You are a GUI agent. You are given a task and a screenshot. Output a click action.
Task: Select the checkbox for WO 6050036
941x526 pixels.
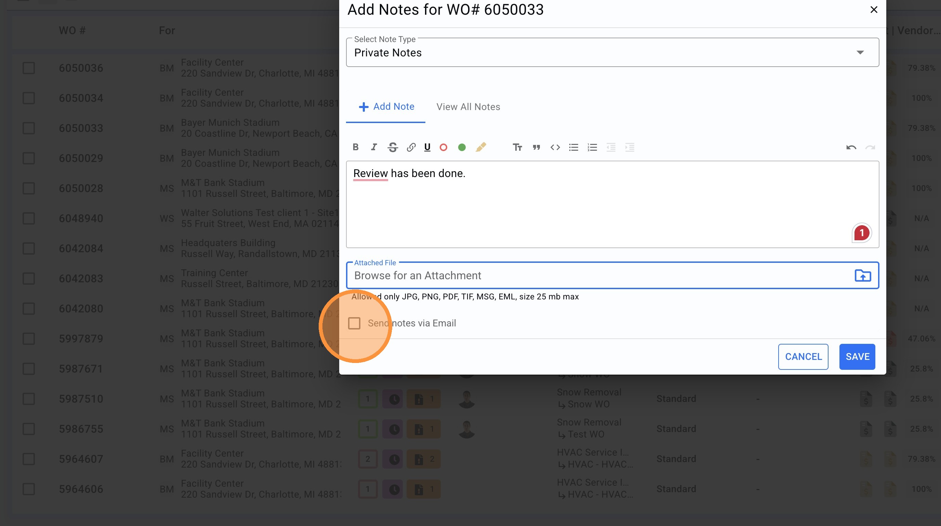29,68
